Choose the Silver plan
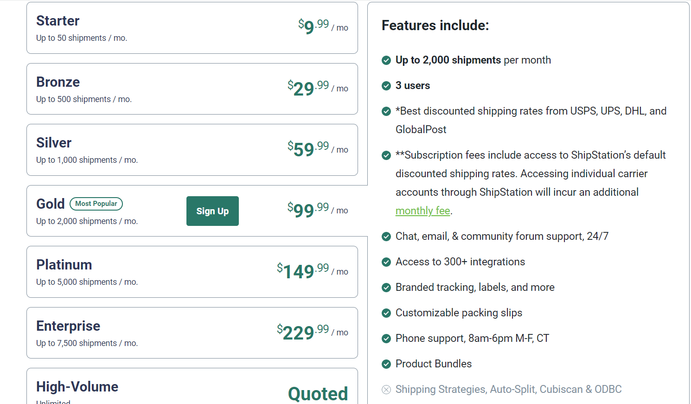 [x=192, y=150]
